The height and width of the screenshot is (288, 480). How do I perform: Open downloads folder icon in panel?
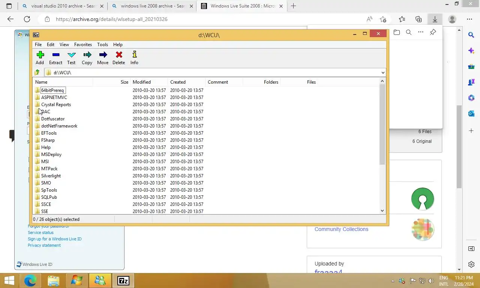tap(397, 32)
